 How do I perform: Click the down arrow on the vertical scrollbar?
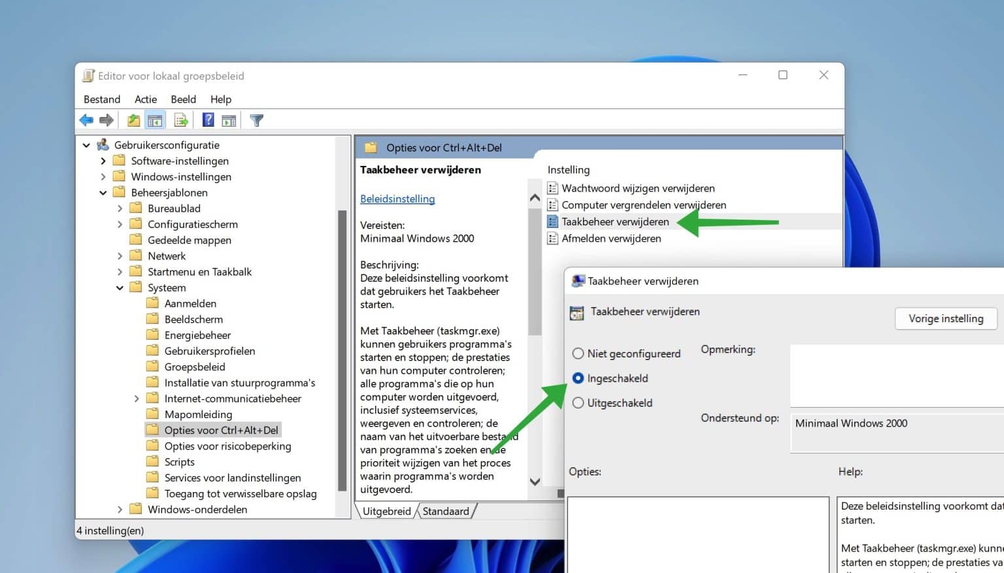point(535,482)
